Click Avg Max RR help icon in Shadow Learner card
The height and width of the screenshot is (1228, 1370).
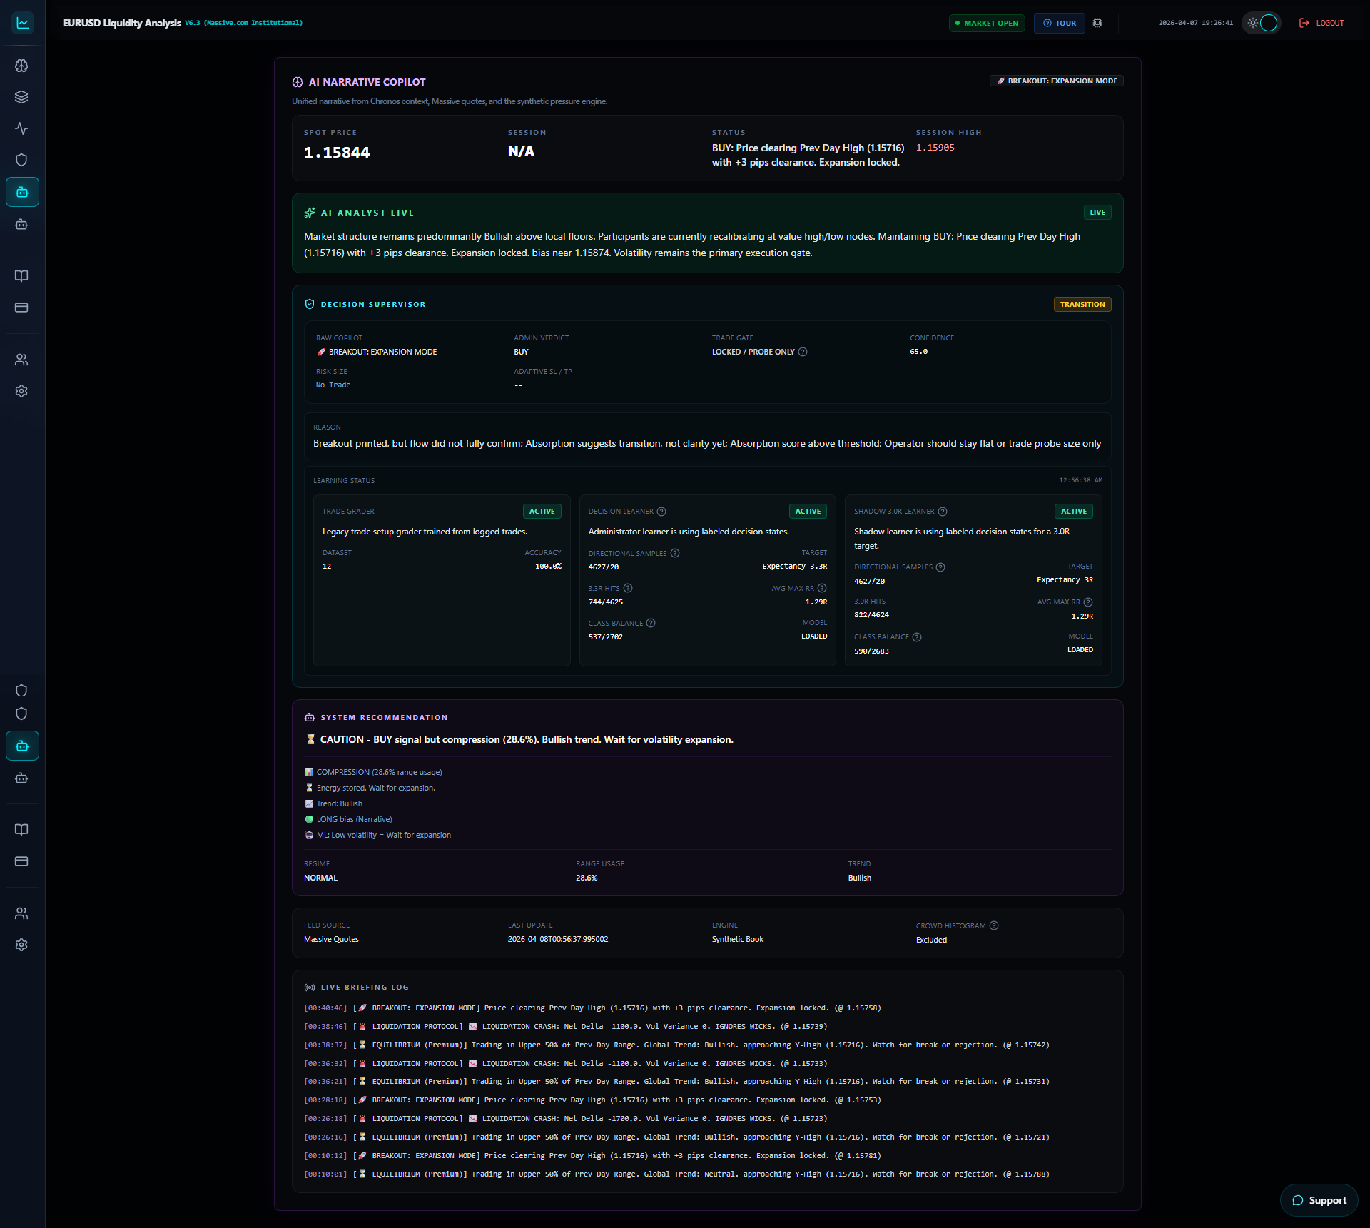pos(1088,602)
